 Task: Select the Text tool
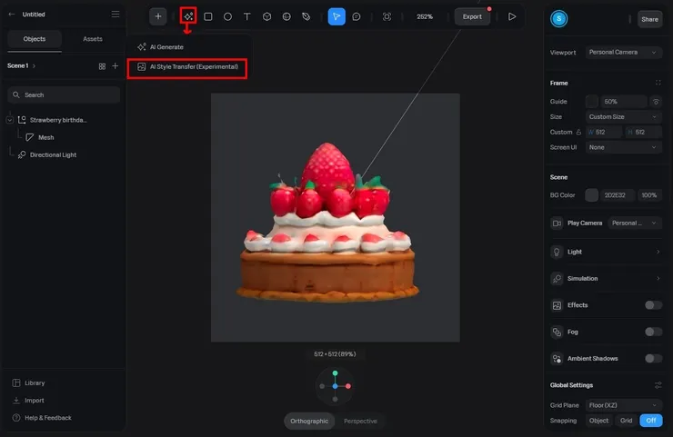(246, 16)
